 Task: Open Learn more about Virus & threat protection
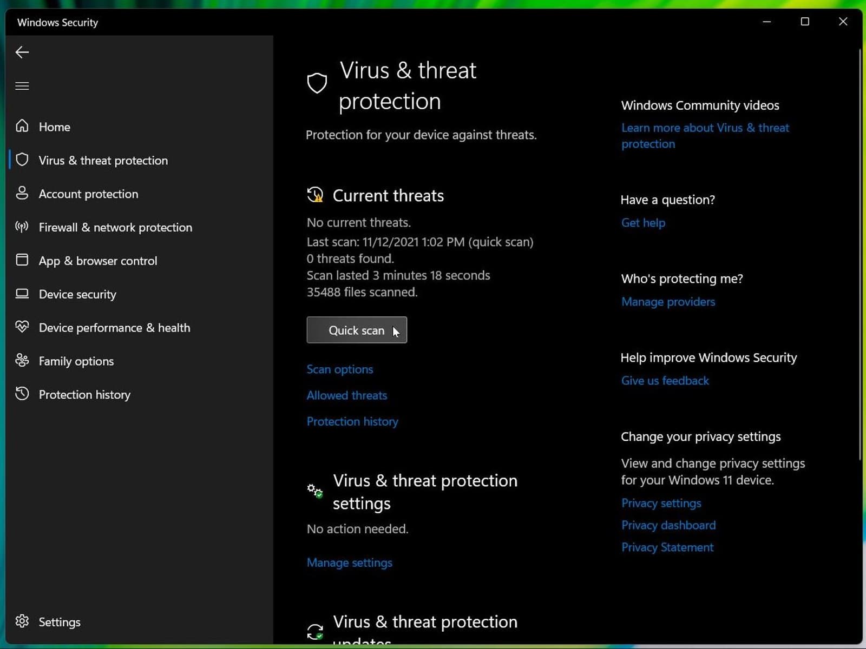[x=705, y=136]
